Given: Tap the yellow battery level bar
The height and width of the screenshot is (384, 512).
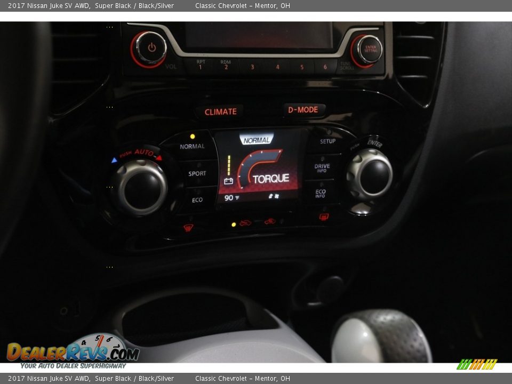Looking at the screenshot, I should (229, 165).
